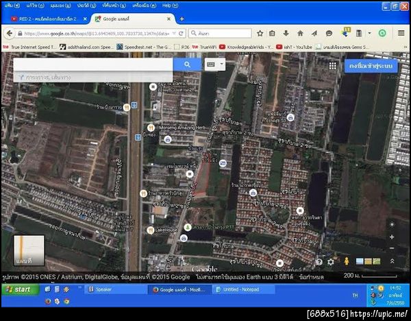Close the RED 2 YouTube tab
Viewport: 411px width, 321px height.
(x=85, y=19)
